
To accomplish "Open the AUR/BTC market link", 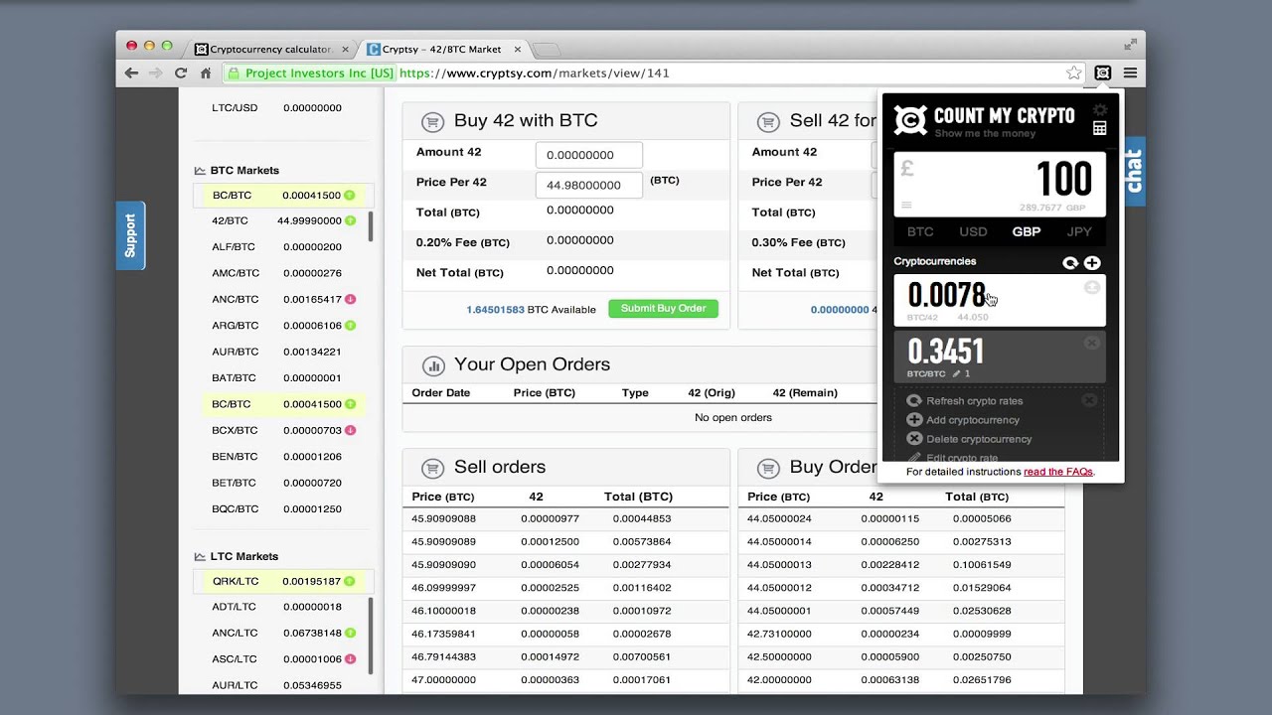I will (x=235, y=353).
